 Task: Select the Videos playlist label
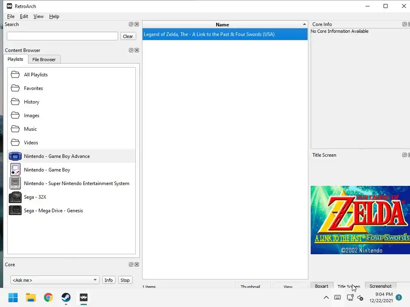tap(31, 143)
